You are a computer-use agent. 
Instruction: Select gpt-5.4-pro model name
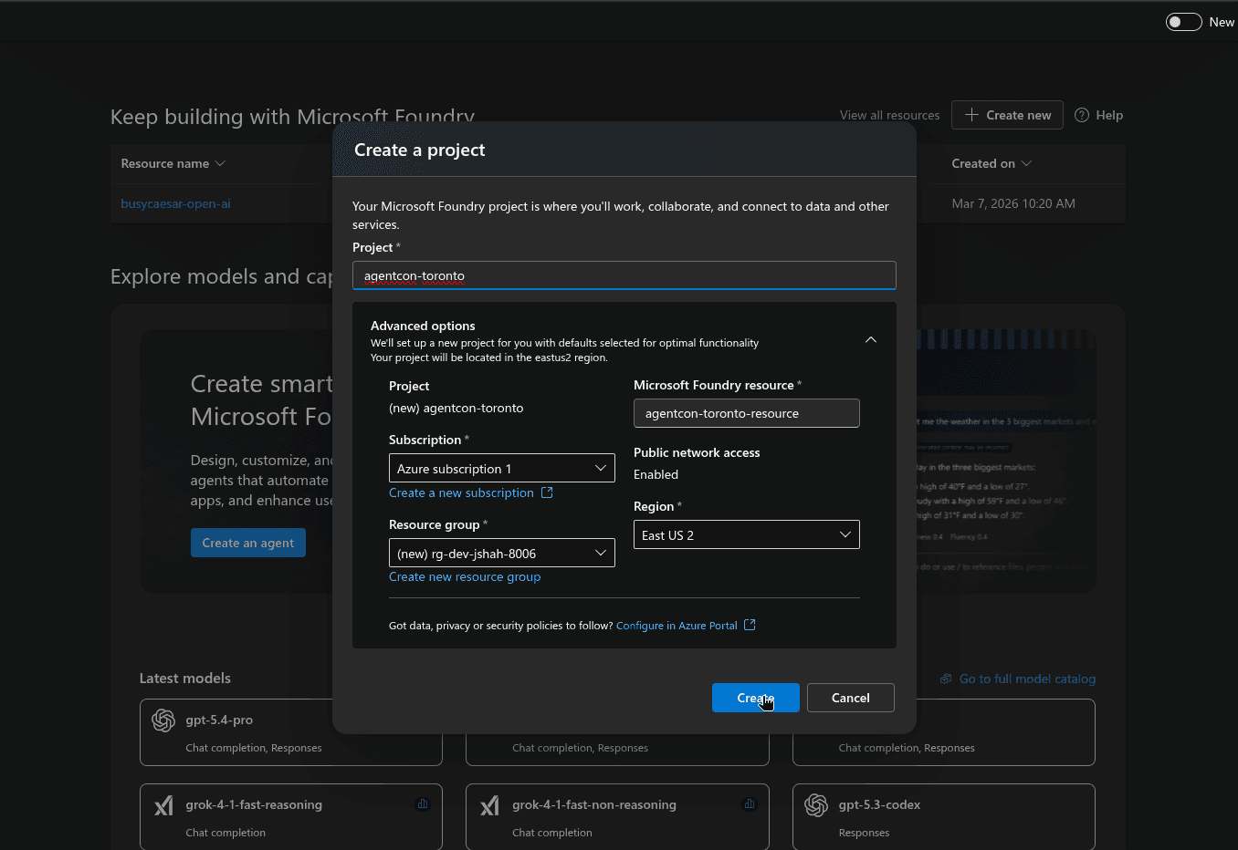(x=219, y=720)
